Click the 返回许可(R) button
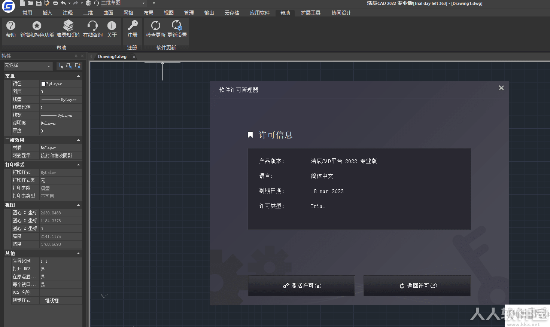Image resolution: width=550 pixels, height=327 pixels. [417, 286]
